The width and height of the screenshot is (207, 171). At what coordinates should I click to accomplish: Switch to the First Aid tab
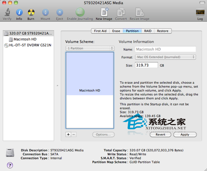(x=100, y=31)
